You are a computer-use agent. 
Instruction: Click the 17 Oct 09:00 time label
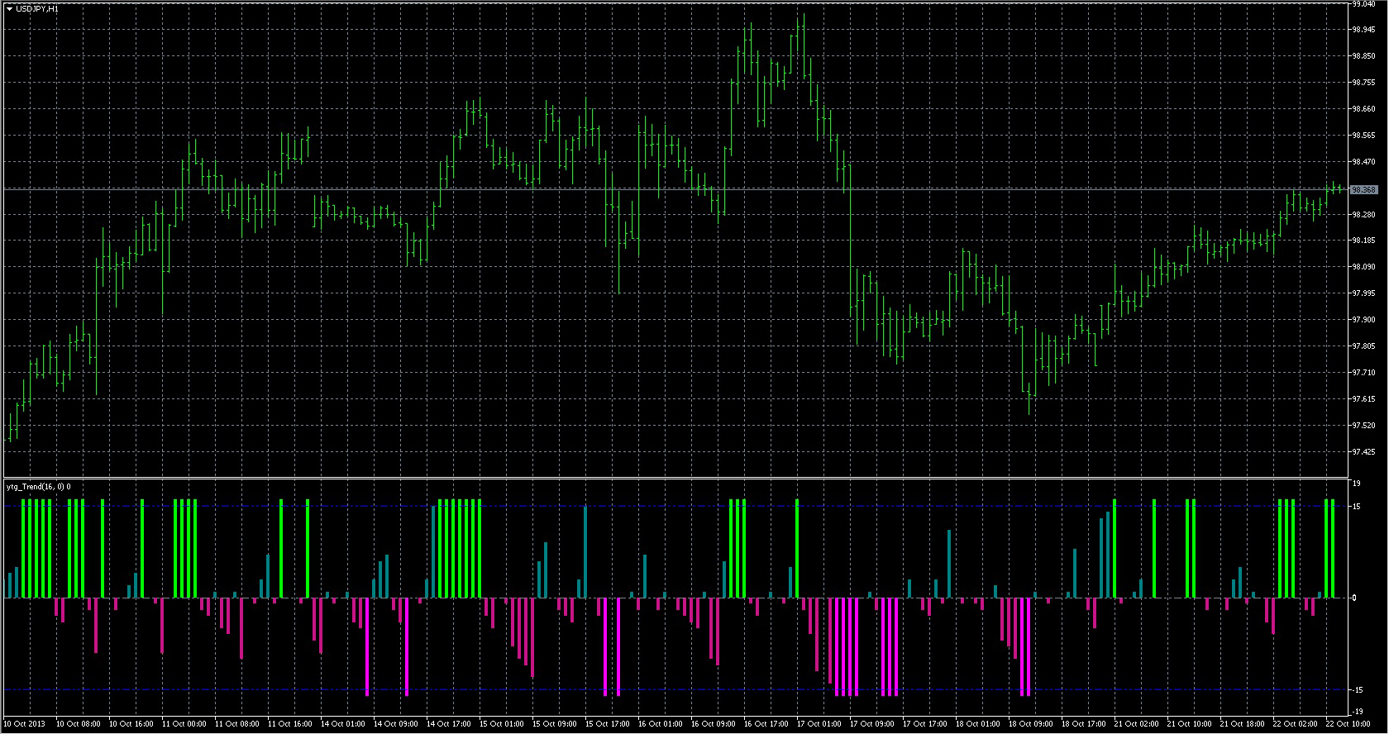tap(872, 724)
